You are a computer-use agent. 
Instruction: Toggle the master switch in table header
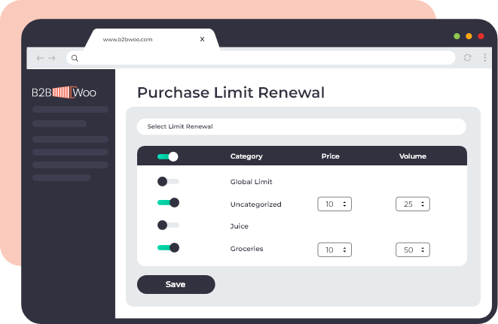(168, 156)
